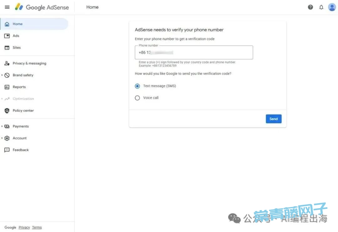Open the Privacy link in footer
The height and width of the screenshot is (232, 338).
coord(24,227)
